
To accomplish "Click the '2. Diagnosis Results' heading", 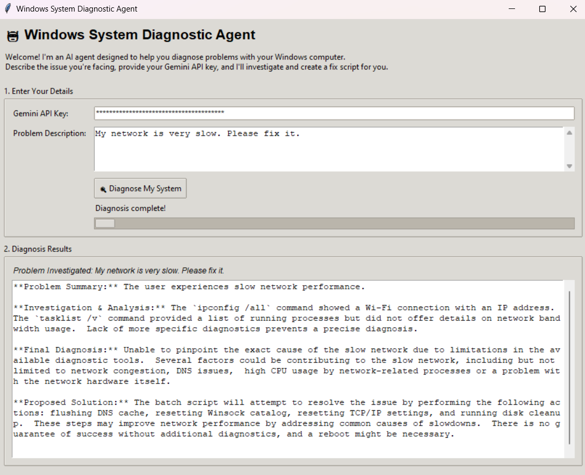I will tap(38, 249).
